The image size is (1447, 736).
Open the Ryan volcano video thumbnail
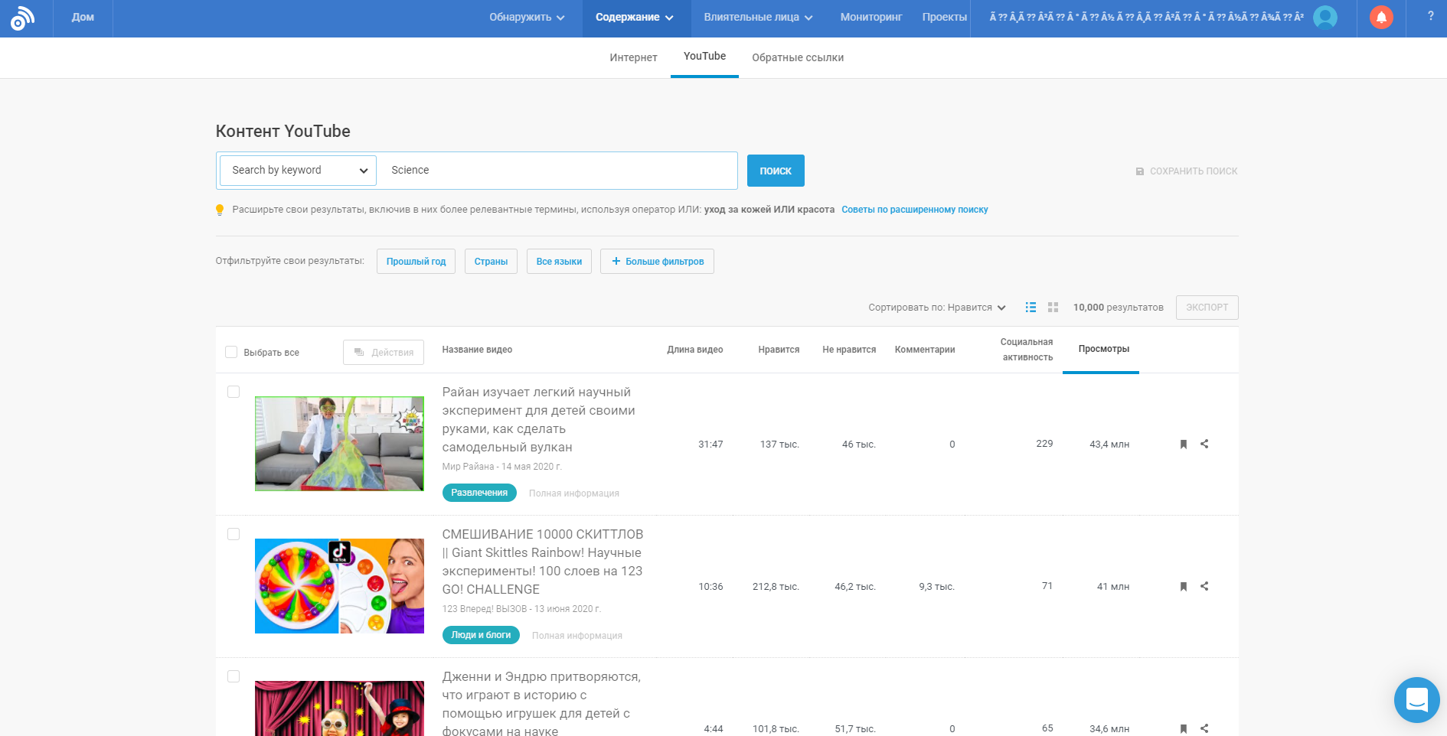pyautogui.click(x=339, y=444)
